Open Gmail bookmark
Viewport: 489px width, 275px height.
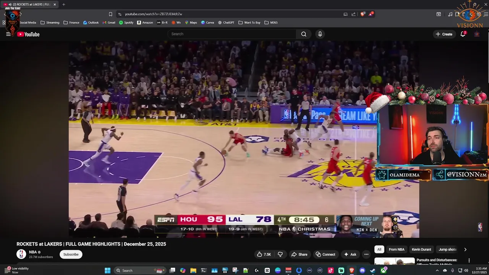(108, 23)
